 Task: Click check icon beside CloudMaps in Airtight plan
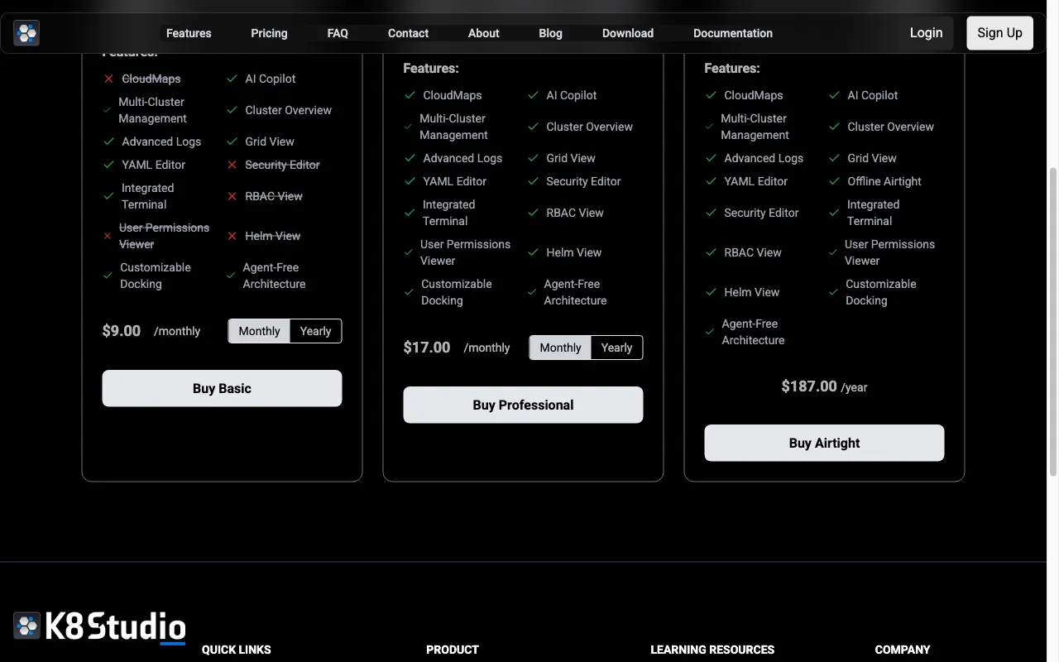point(711,95)
